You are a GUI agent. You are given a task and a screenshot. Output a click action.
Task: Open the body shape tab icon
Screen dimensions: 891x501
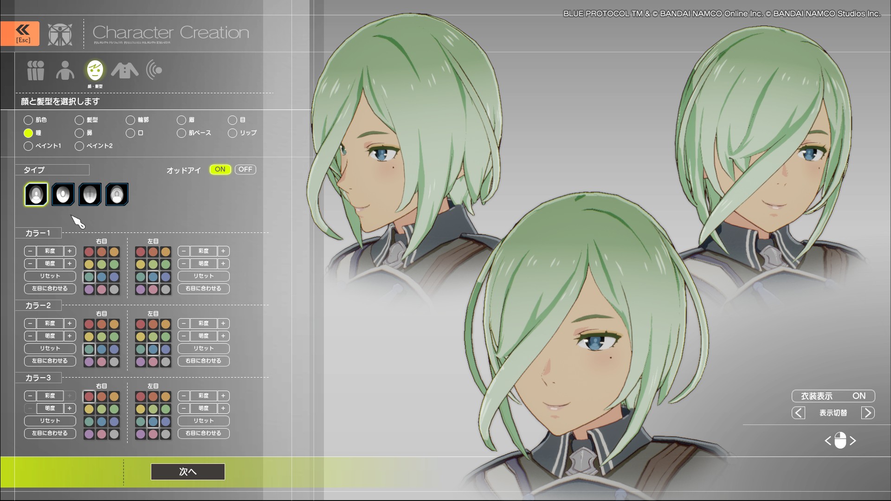[65, 71]
